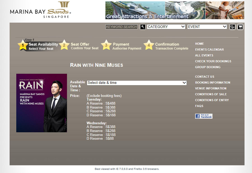Click the Confirmation step label
Screen dimensions: 252x173
click(172, 46)
